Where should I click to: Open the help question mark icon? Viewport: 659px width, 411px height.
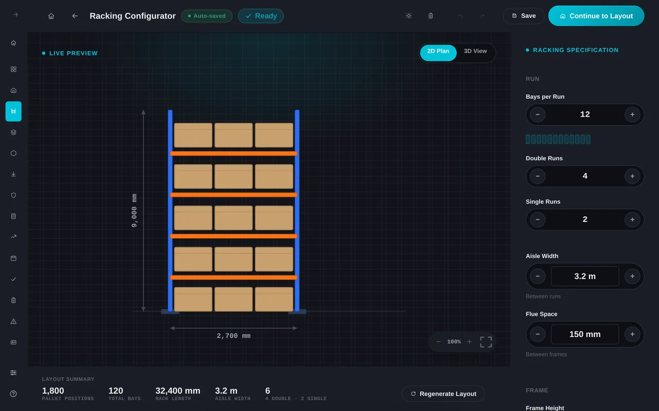coord(13,394)
